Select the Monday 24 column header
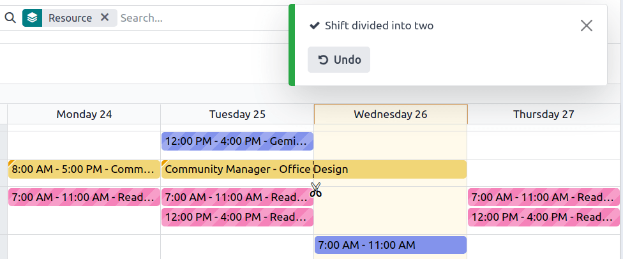This screenshot has width=623, height=259. pyautogui.click(x=84, y=114)
